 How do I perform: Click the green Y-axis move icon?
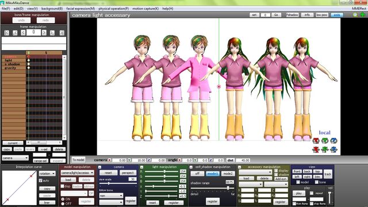pyautogui.click(x=325, y=149)
